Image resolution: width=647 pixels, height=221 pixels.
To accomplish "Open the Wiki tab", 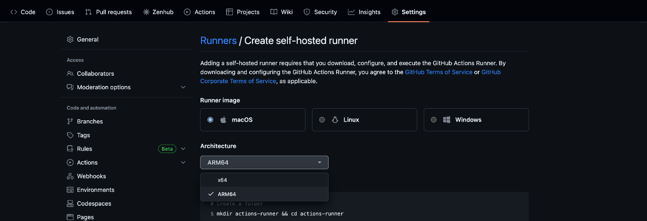I will pyautogui.click(x=281, y=12).
